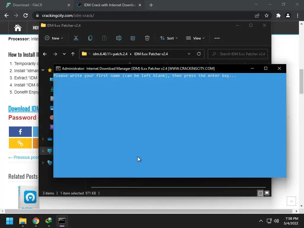Go back in File Explorer navigation
Screen dimensions: 304x228
tap(45, 54)
